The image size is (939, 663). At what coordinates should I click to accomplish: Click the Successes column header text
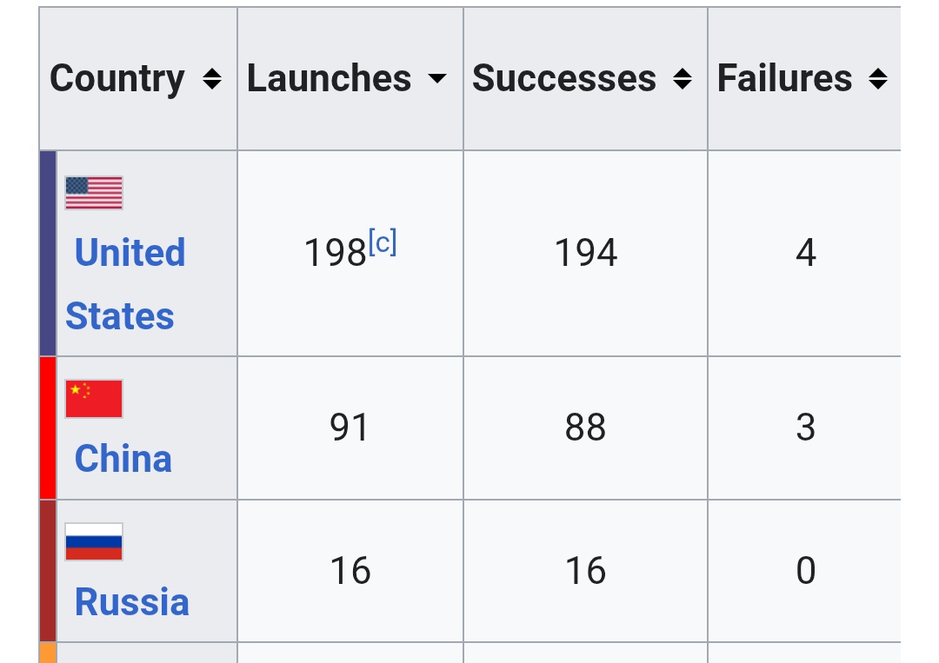pyautogui.click(x=564, y=79)
